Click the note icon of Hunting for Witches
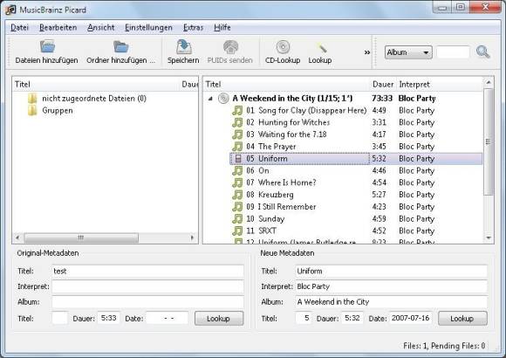This screenshot has width=506, height=358. (237, 122)
